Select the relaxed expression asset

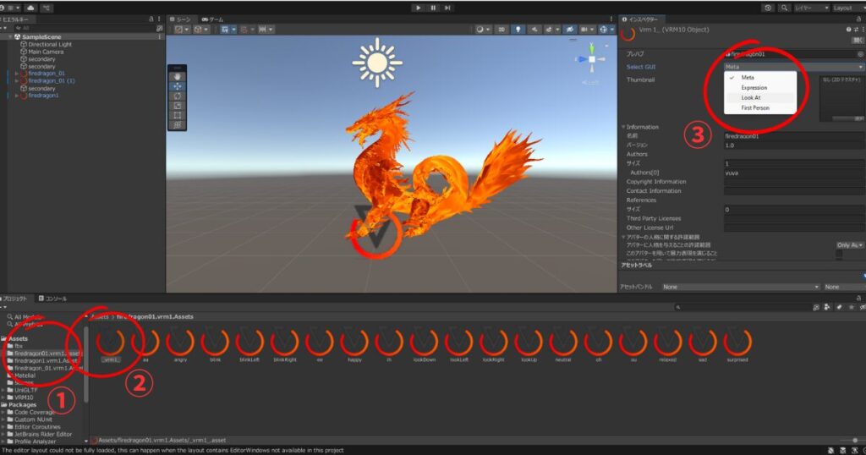click(x=668, y=344)
